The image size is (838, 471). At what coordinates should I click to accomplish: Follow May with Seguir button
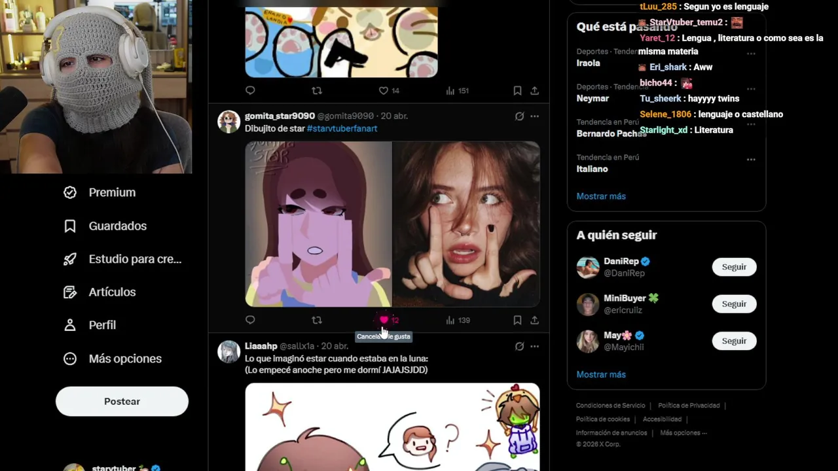(x=734, y=341)
